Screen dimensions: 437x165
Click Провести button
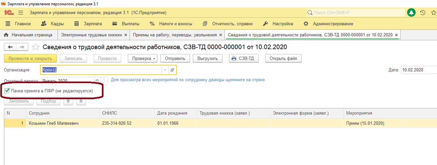(107, 58)
